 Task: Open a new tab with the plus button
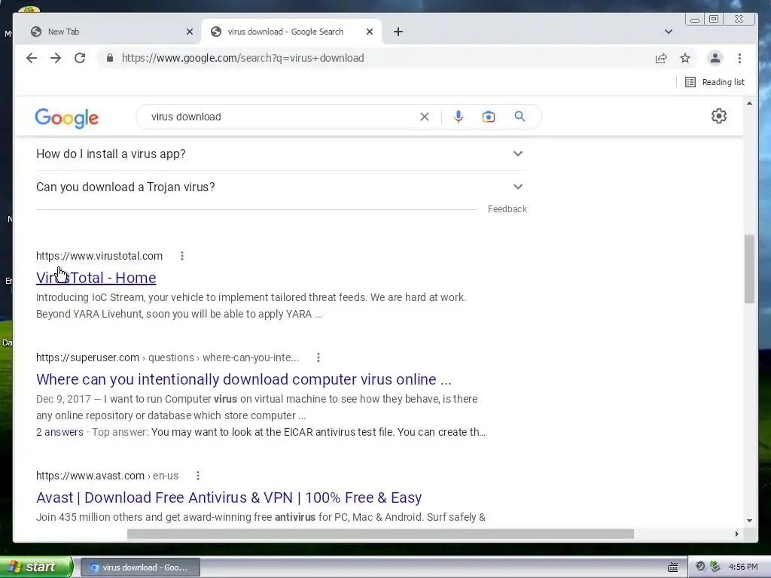398,32
